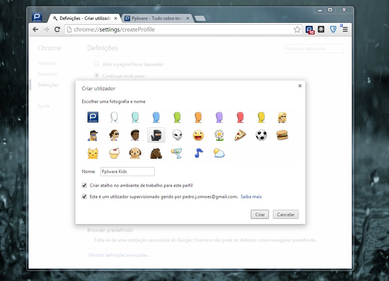The image size is (389, 281).
Task: Select the cocktail glass avatar
Action: [x=177, y=153]
